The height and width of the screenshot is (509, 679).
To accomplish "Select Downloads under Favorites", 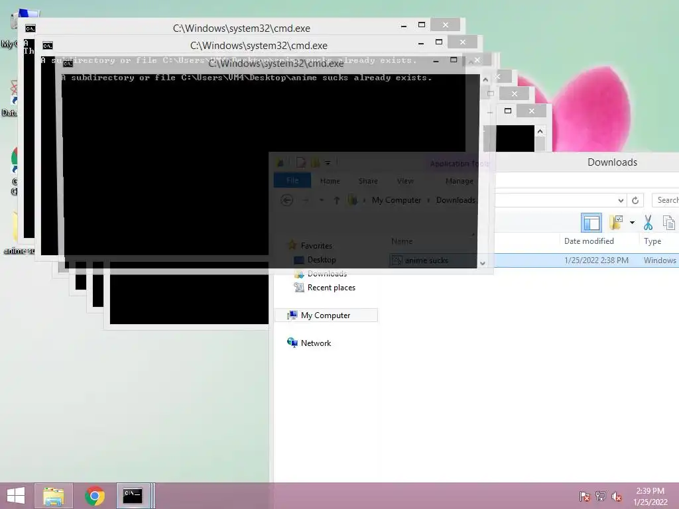I will (x=327, y=274).
